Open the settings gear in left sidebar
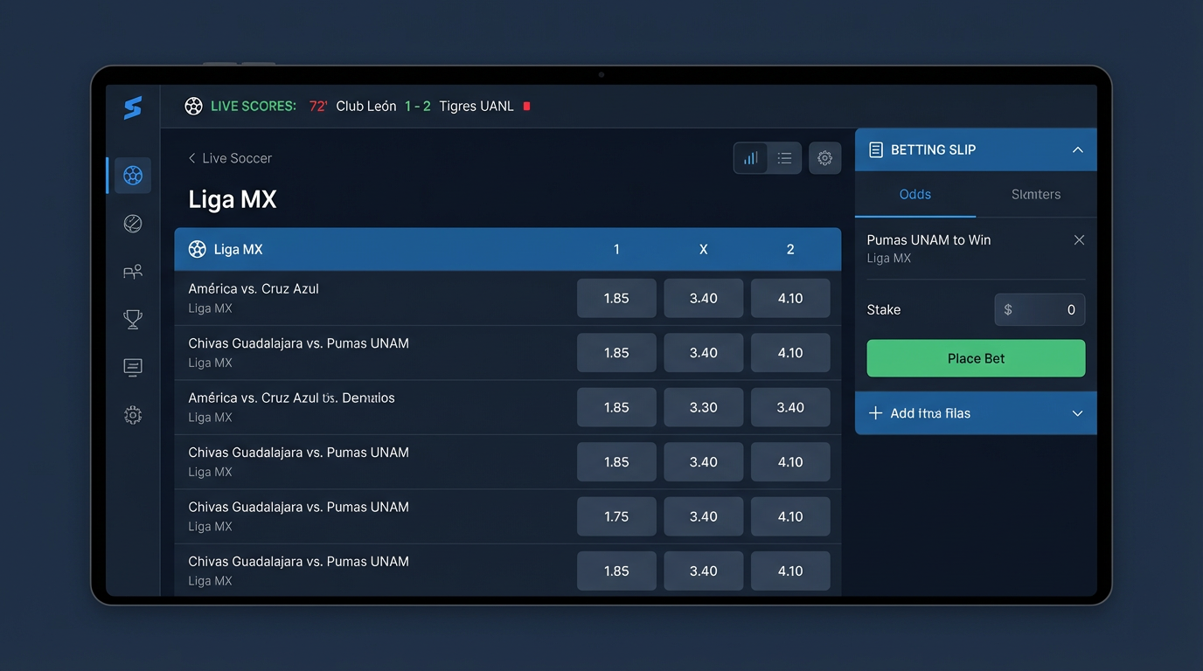This screenshot has height=671, width=1203. [x=133, y=416]
